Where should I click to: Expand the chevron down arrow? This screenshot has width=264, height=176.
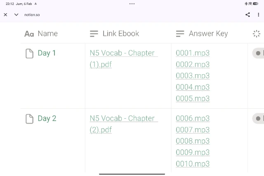point(16,14)
